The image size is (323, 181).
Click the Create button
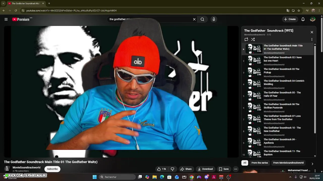click(290, 19)
